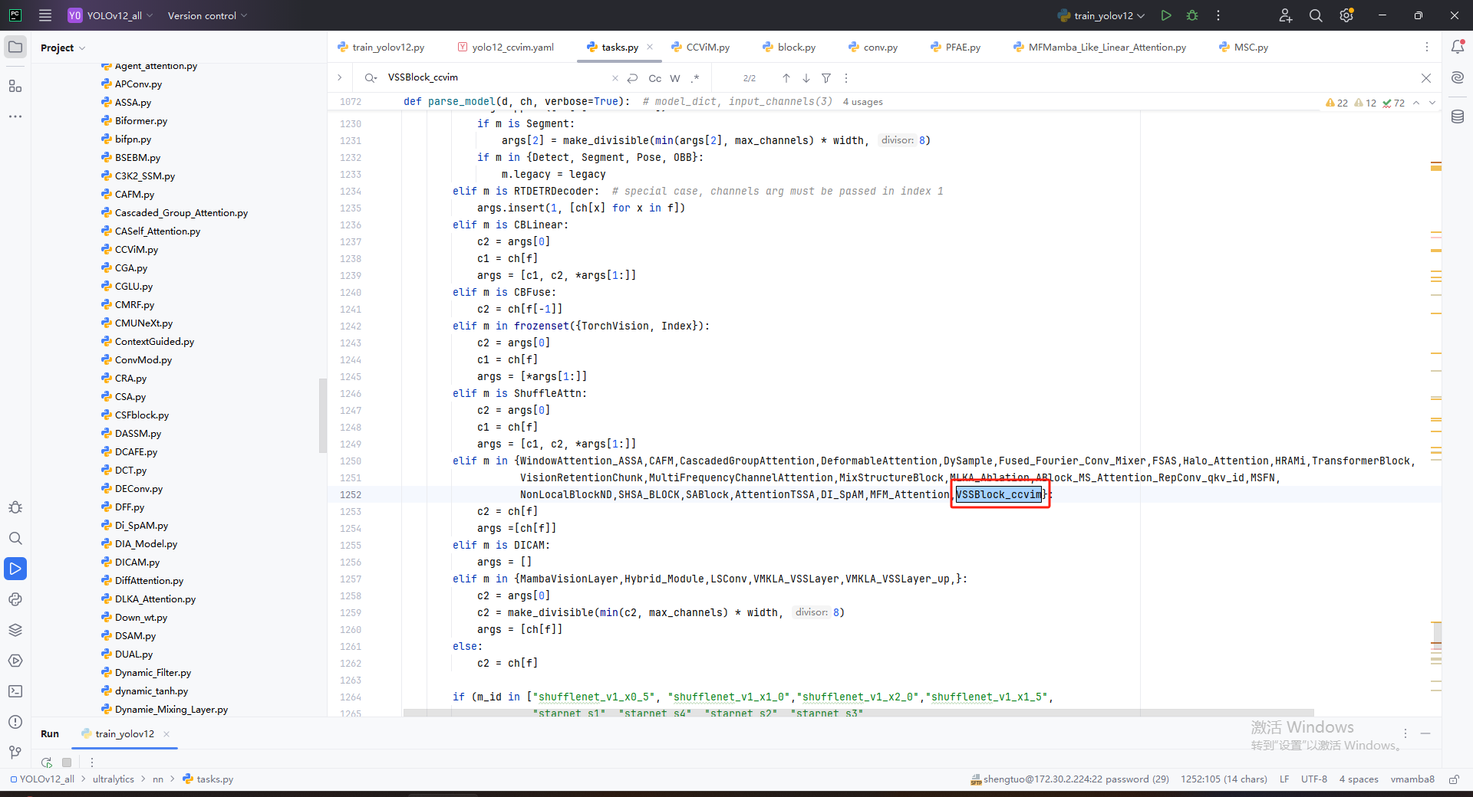
Task: Open Search Everywhere magnifier
Action: tap(1316, 15)
